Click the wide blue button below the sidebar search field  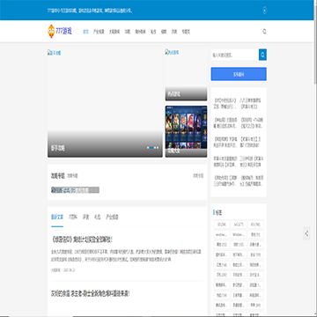pyautogui.click(x=239, y=74)
